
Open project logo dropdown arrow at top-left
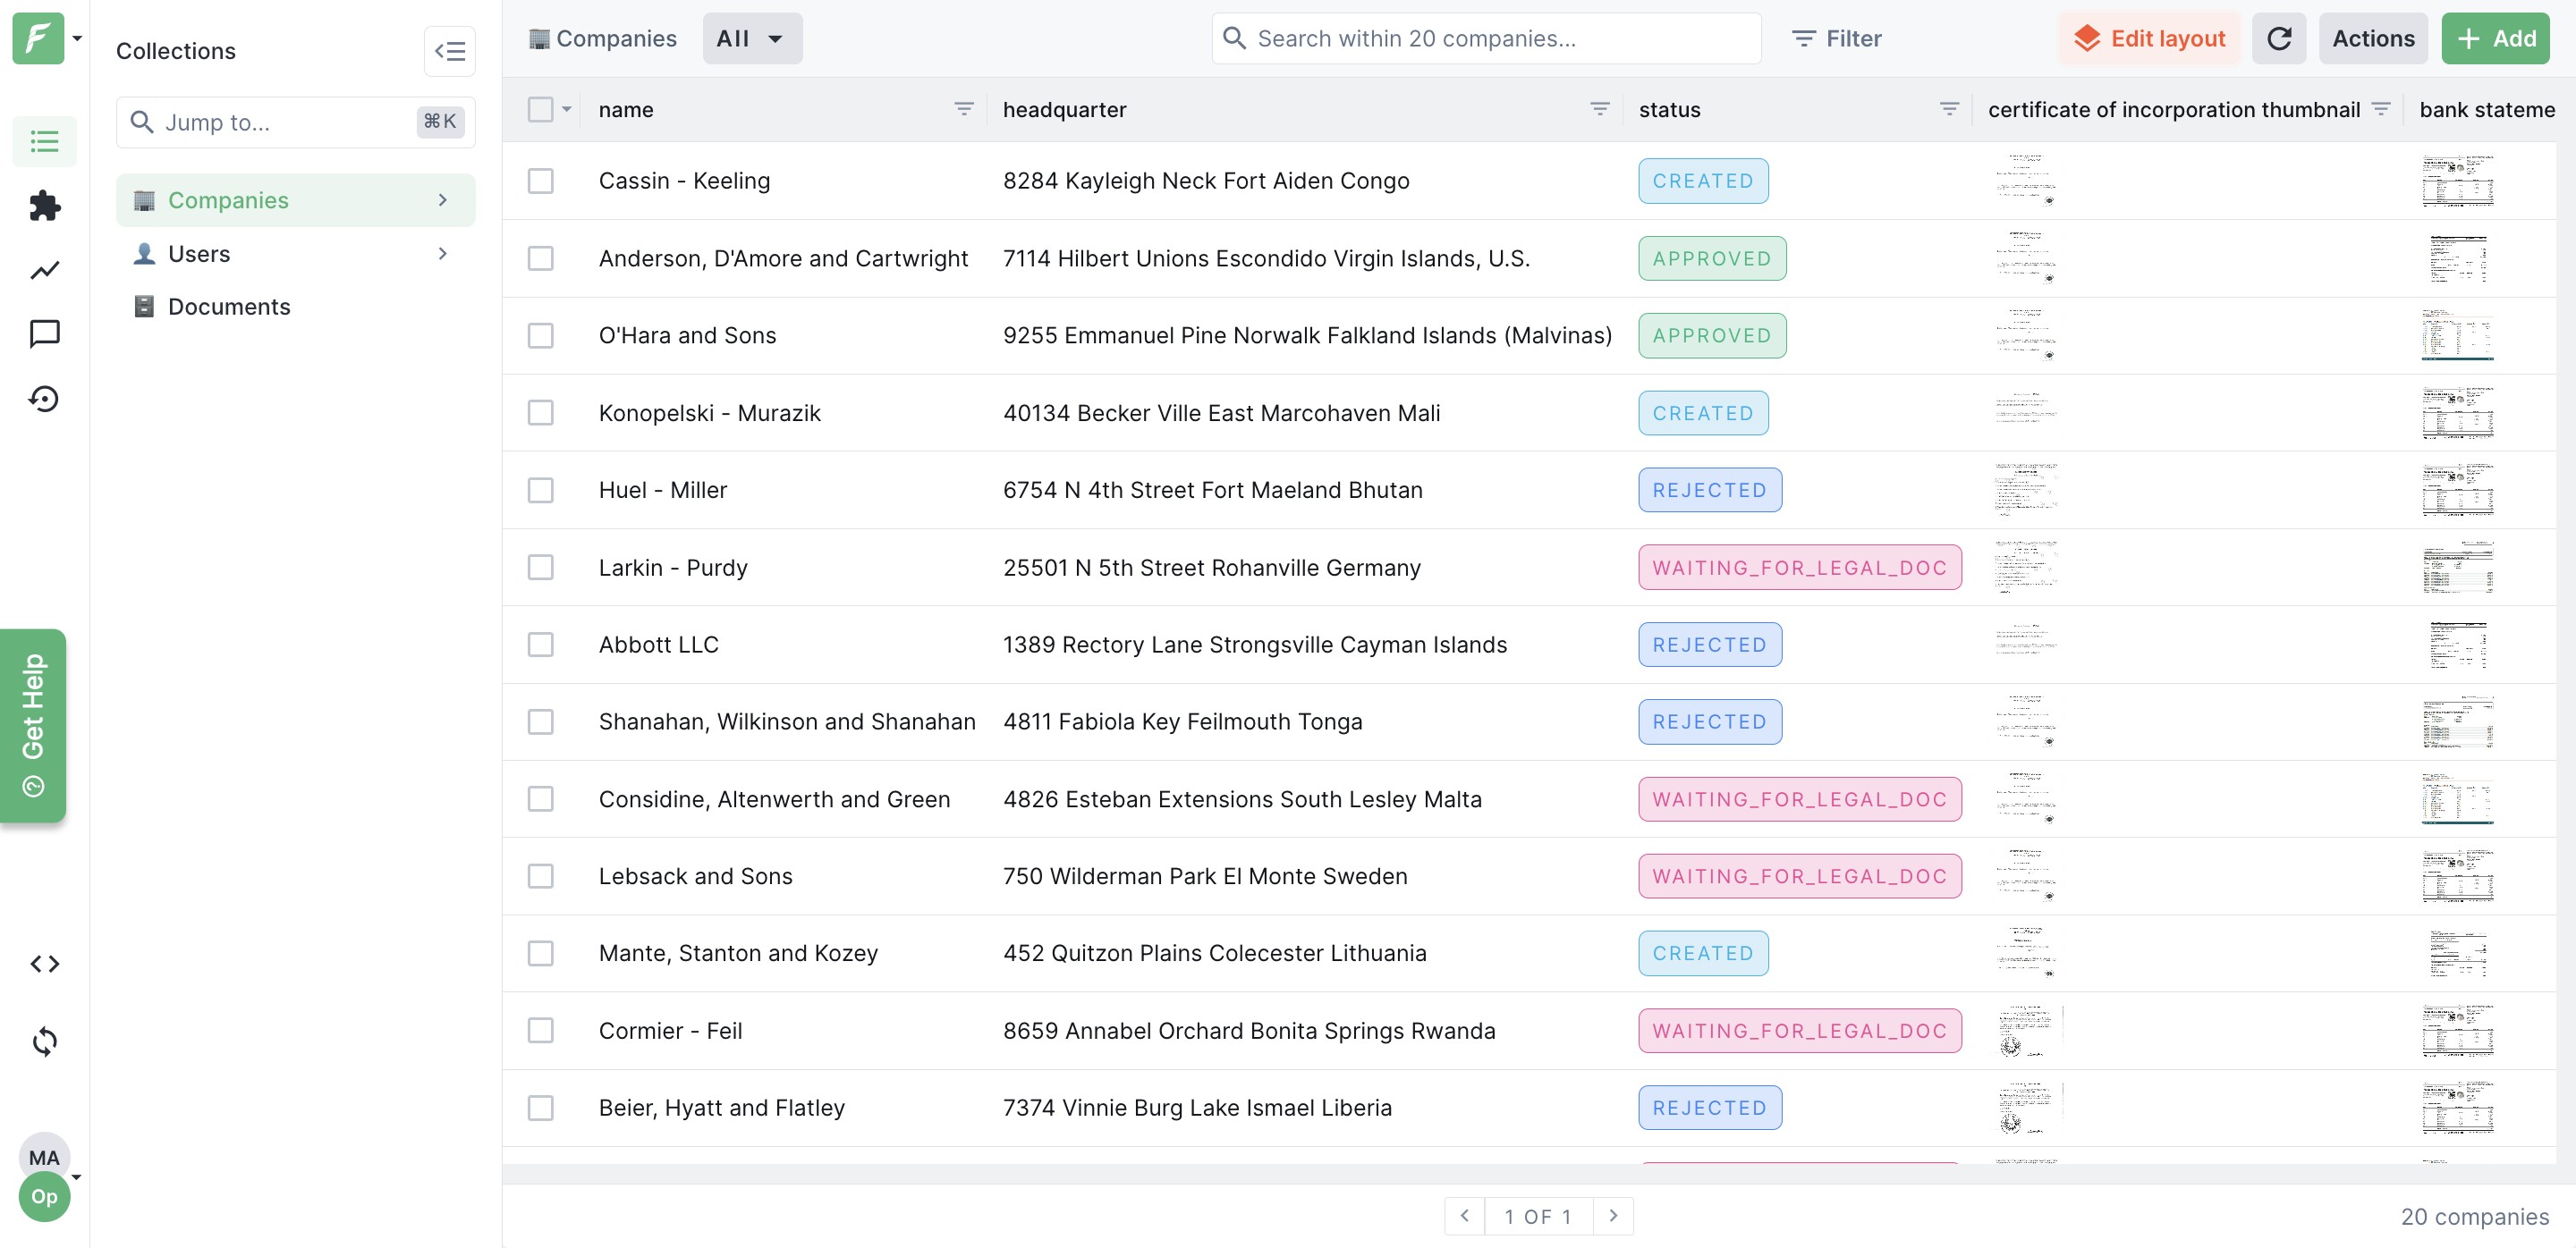[x=77, y=39]
